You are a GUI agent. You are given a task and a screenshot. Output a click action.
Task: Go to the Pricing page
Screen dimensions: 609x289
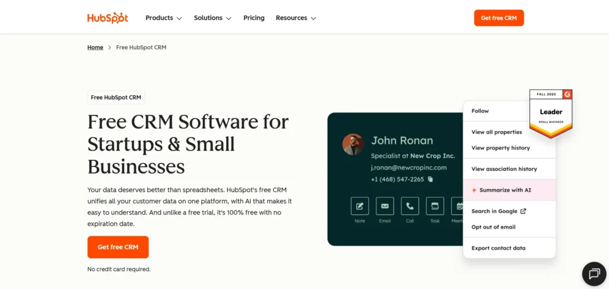coord(254,18)
